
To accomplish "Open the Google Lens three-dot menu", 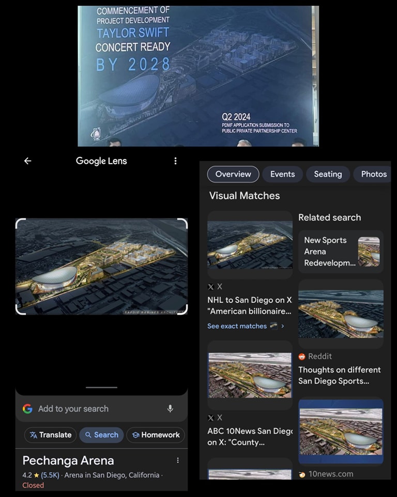I will 175,161.
